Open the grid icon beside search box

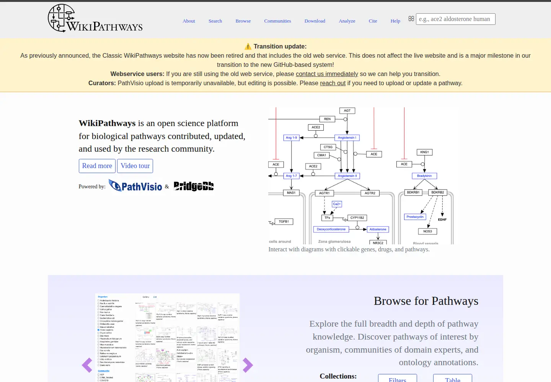click(x=411, y=19)
